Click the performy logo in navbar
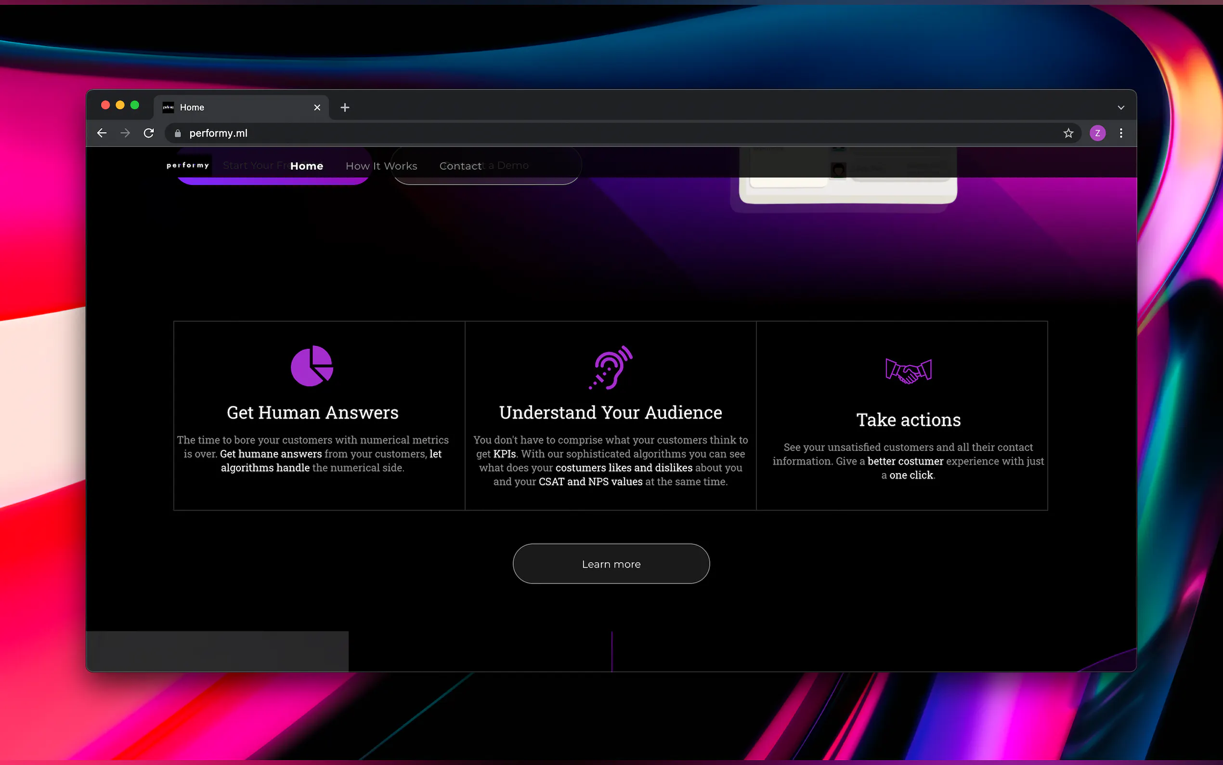Viewport: 1223px width, 765px height. (188, 165)
